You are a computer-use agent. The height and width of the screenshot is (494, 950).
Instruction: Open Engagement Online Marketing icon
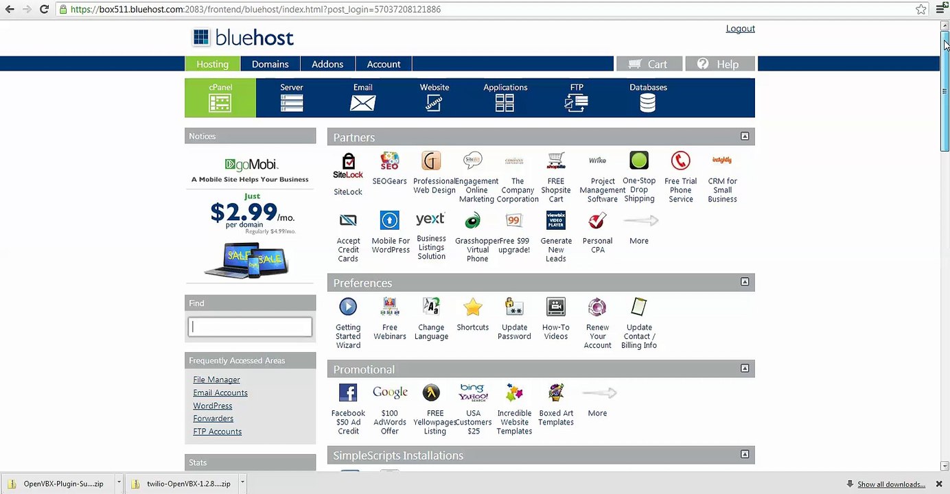tap(473, 161)
